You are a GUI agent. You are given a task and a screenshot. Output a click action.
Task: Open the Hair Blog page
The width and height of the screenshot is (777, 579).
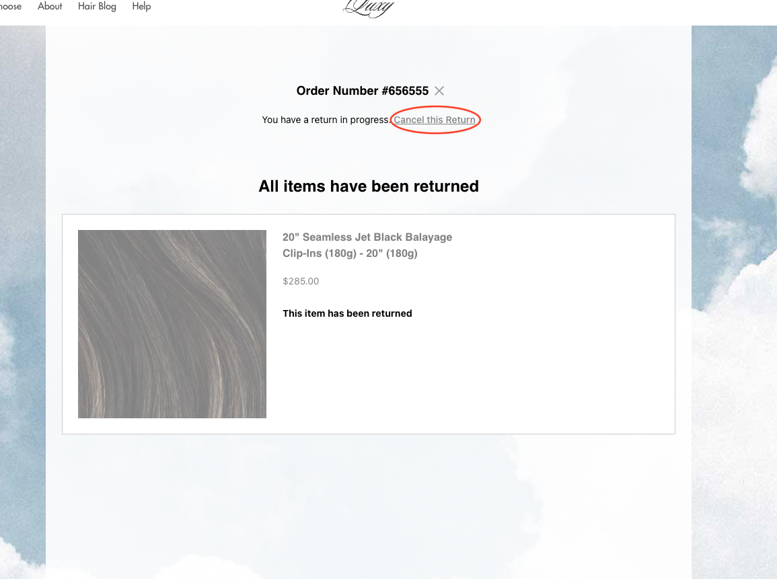pyautogui.click(x=96, y=6)
